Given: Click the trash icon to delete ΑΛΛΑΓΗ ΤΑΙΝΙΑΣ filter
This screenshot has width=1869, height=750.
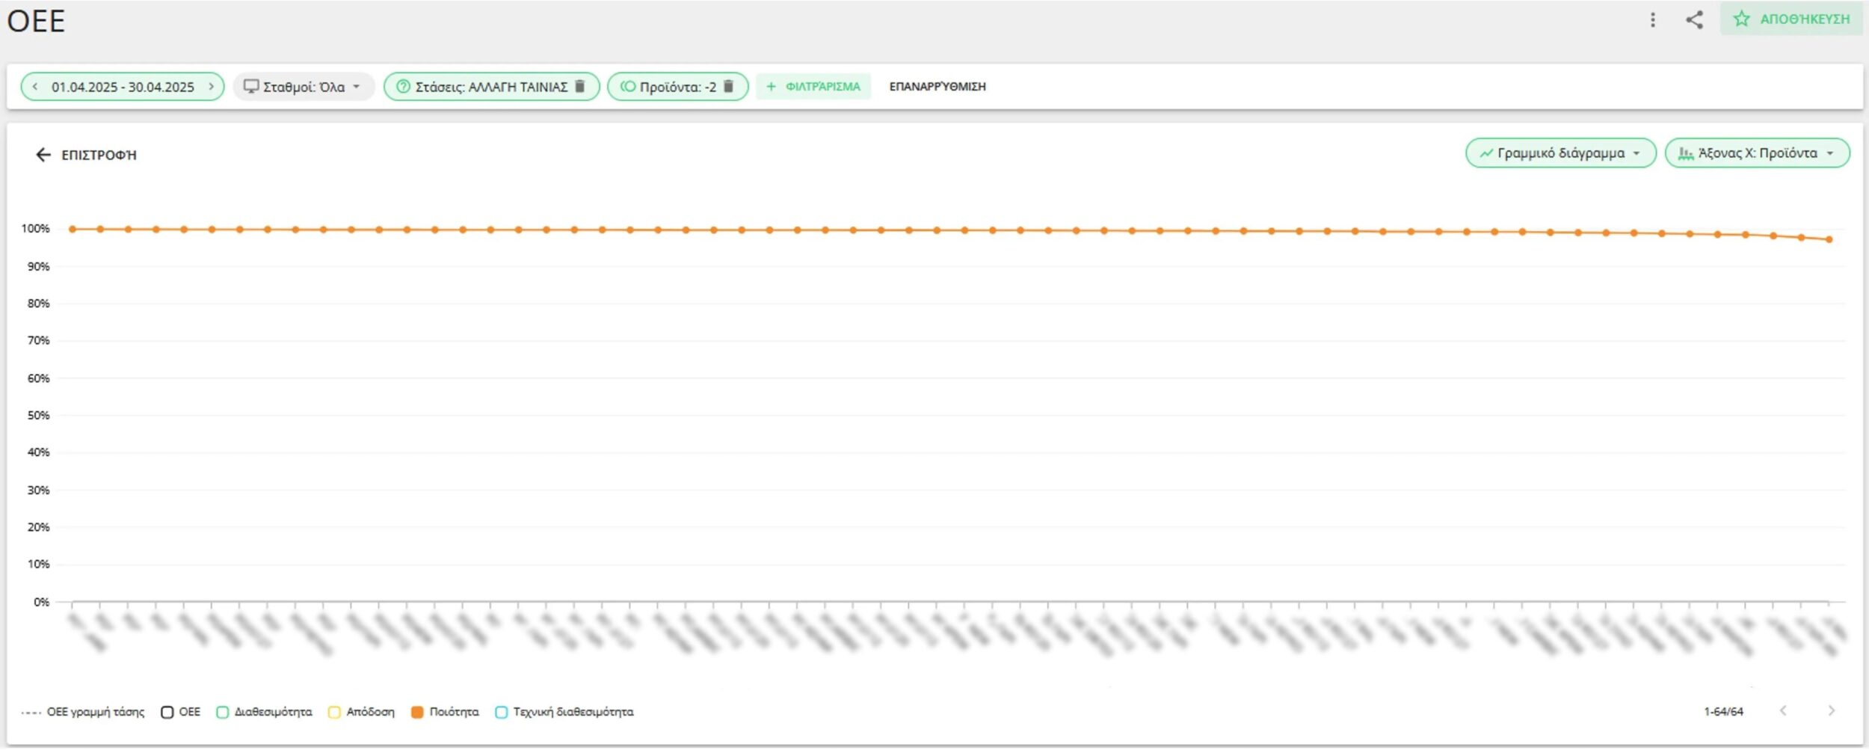Looking at the screenshot, I should pyautogui.click(x=581, y=86).
